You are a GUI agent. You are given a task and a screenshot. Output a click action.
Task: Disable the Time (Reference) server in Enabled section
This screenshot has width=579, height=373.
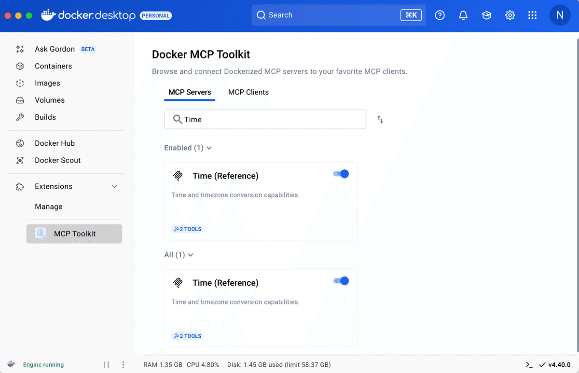pyautogui.click(x=341, y=173)
